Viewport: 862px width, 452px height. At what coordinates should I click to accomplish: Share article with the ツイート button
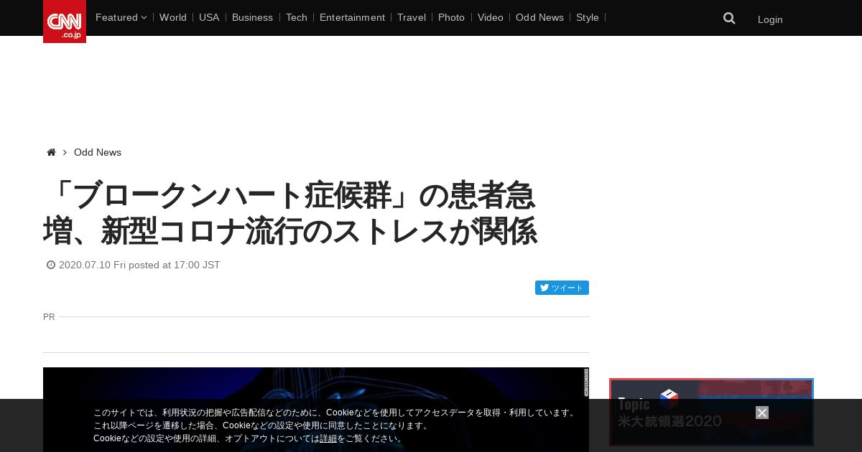(562, 288)
